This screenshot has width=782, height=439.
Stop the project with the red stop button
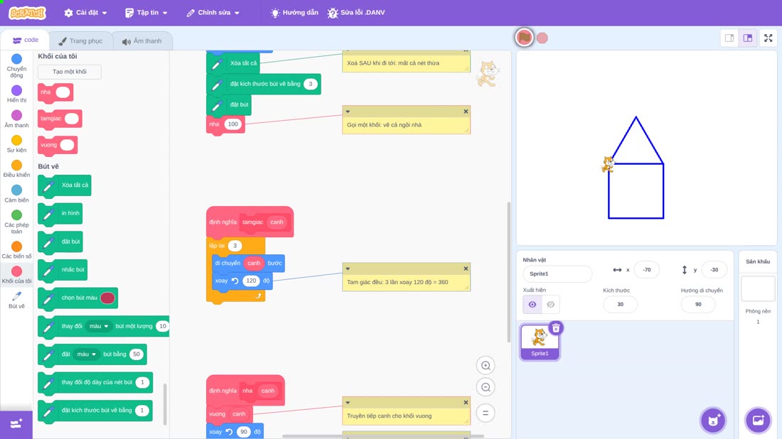click(x=542, y=38)
